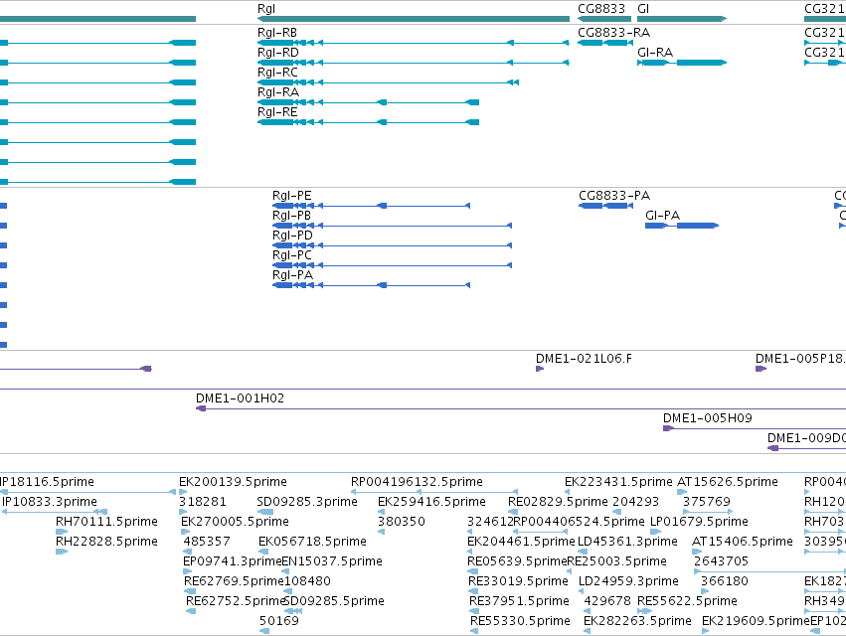Click the EK200139.5prime label

tap(233, 482)
